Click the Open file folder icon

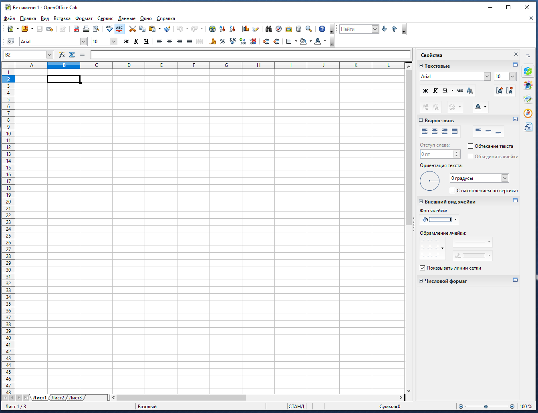[x=25, y=29]
